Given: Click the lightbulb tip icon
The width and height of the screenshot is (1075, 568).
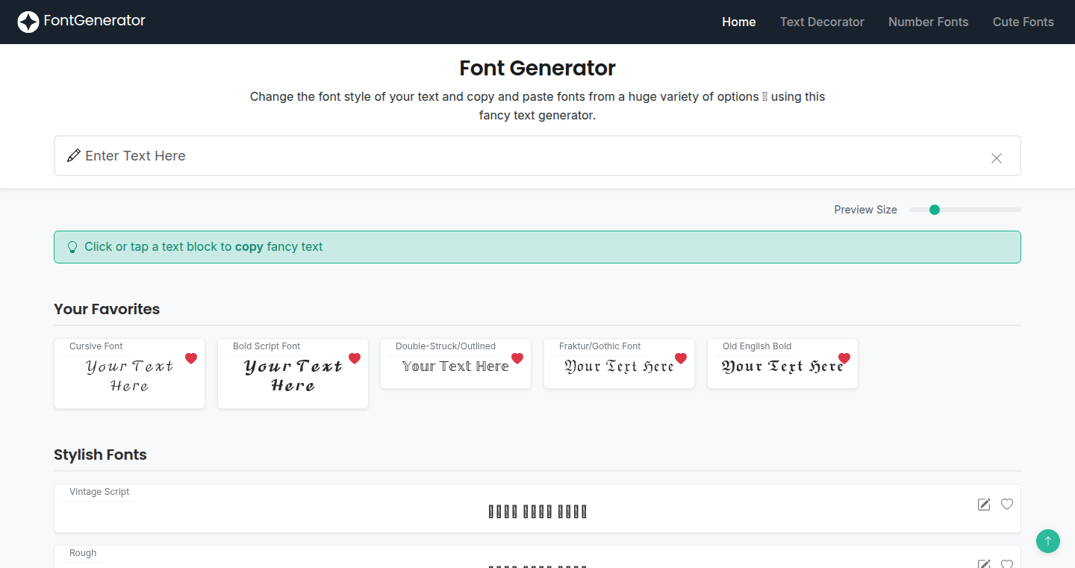Looking at the screenshot, I should click(x=72, y=247).
